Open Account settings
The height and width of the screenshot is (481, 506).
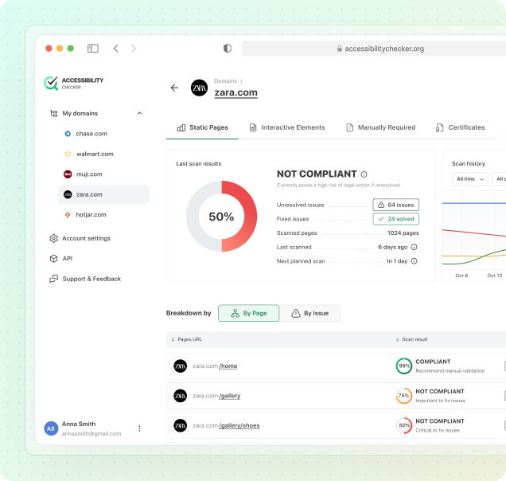pyautogui.click(x=80, y=238)
